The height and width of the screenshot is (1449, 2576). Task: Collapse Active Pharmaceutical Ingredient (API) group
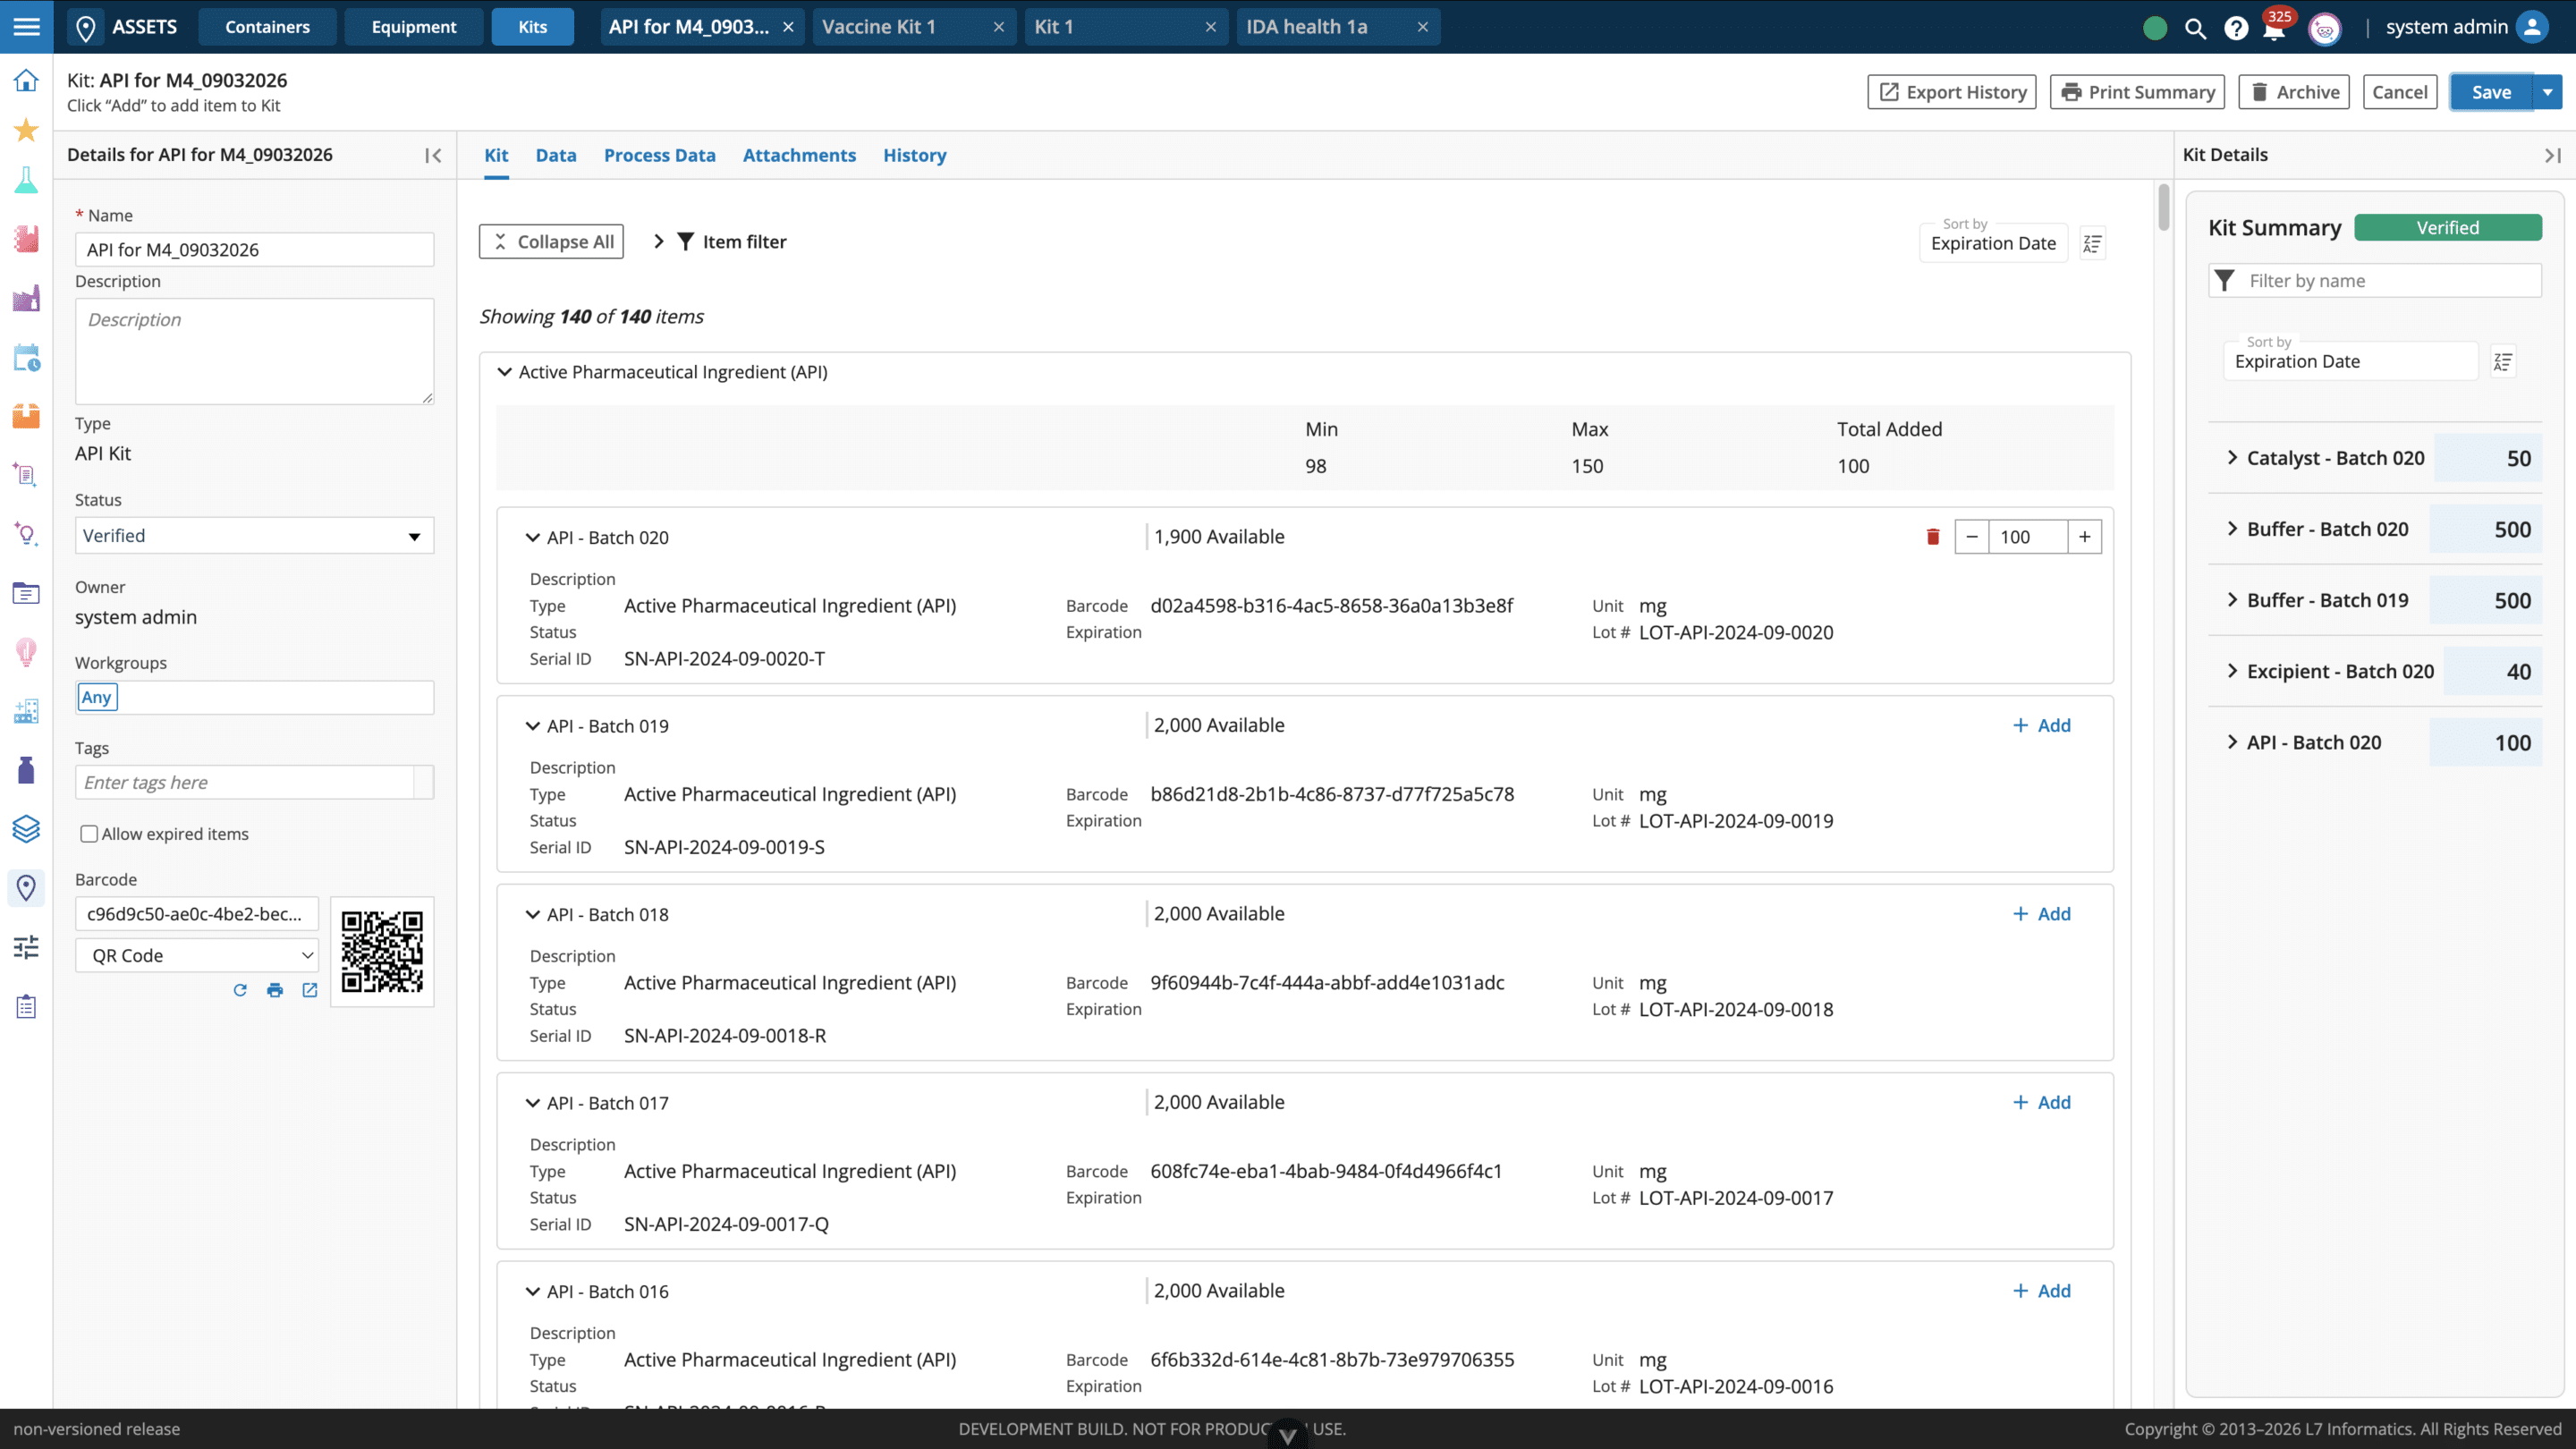[505, 372]
